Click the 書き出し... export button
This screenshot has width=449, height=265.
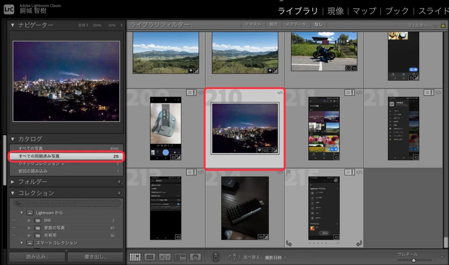(95, 257)
